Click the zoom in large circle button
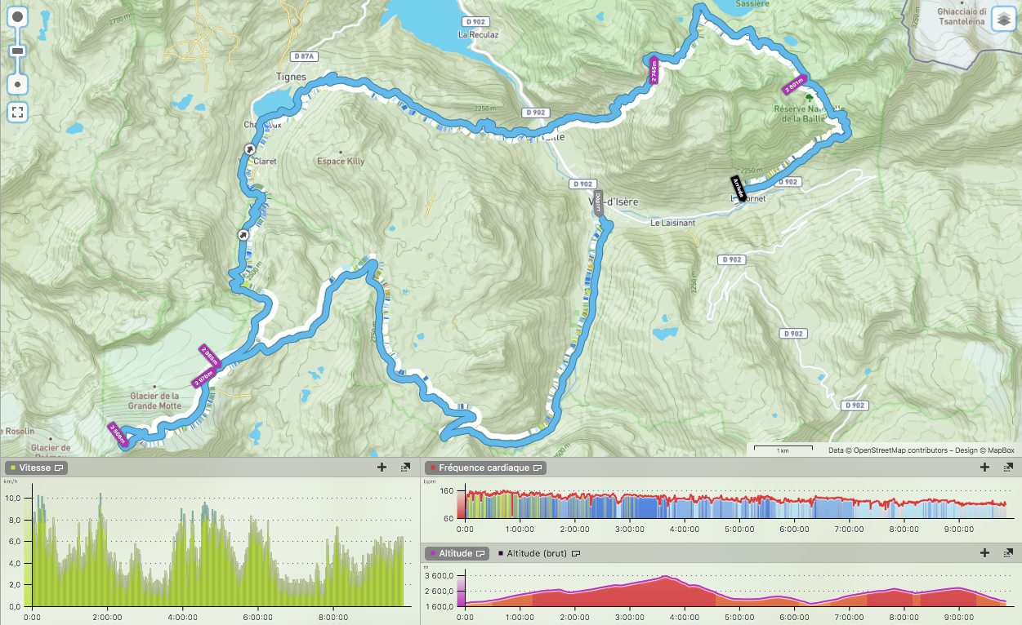 tap(18, 17)
